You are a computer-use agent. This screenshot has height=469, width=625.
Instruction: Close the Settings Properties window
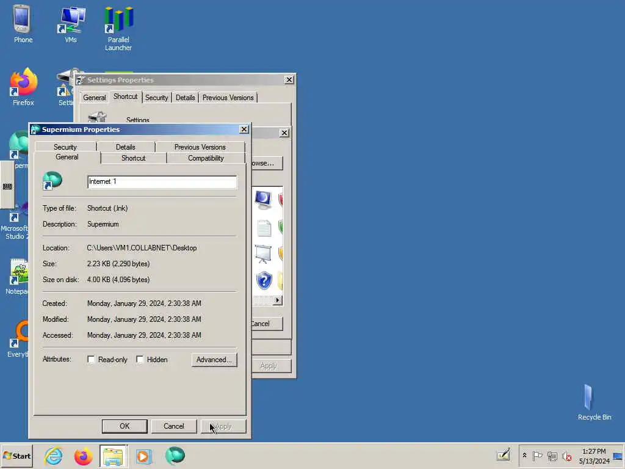(x=289, y=80)
